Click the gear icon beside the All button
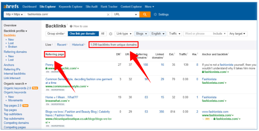This screenshot has height=131, width=259. (x=110, y=34)
